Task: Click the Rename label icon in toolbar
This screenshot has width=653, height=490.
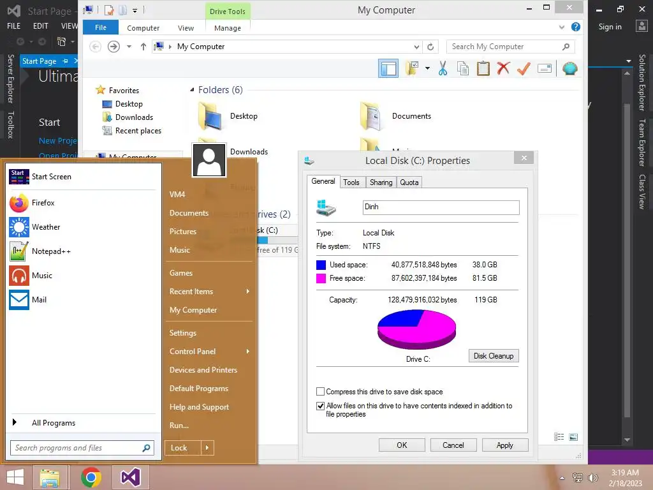Action: (x=545, y=68)
